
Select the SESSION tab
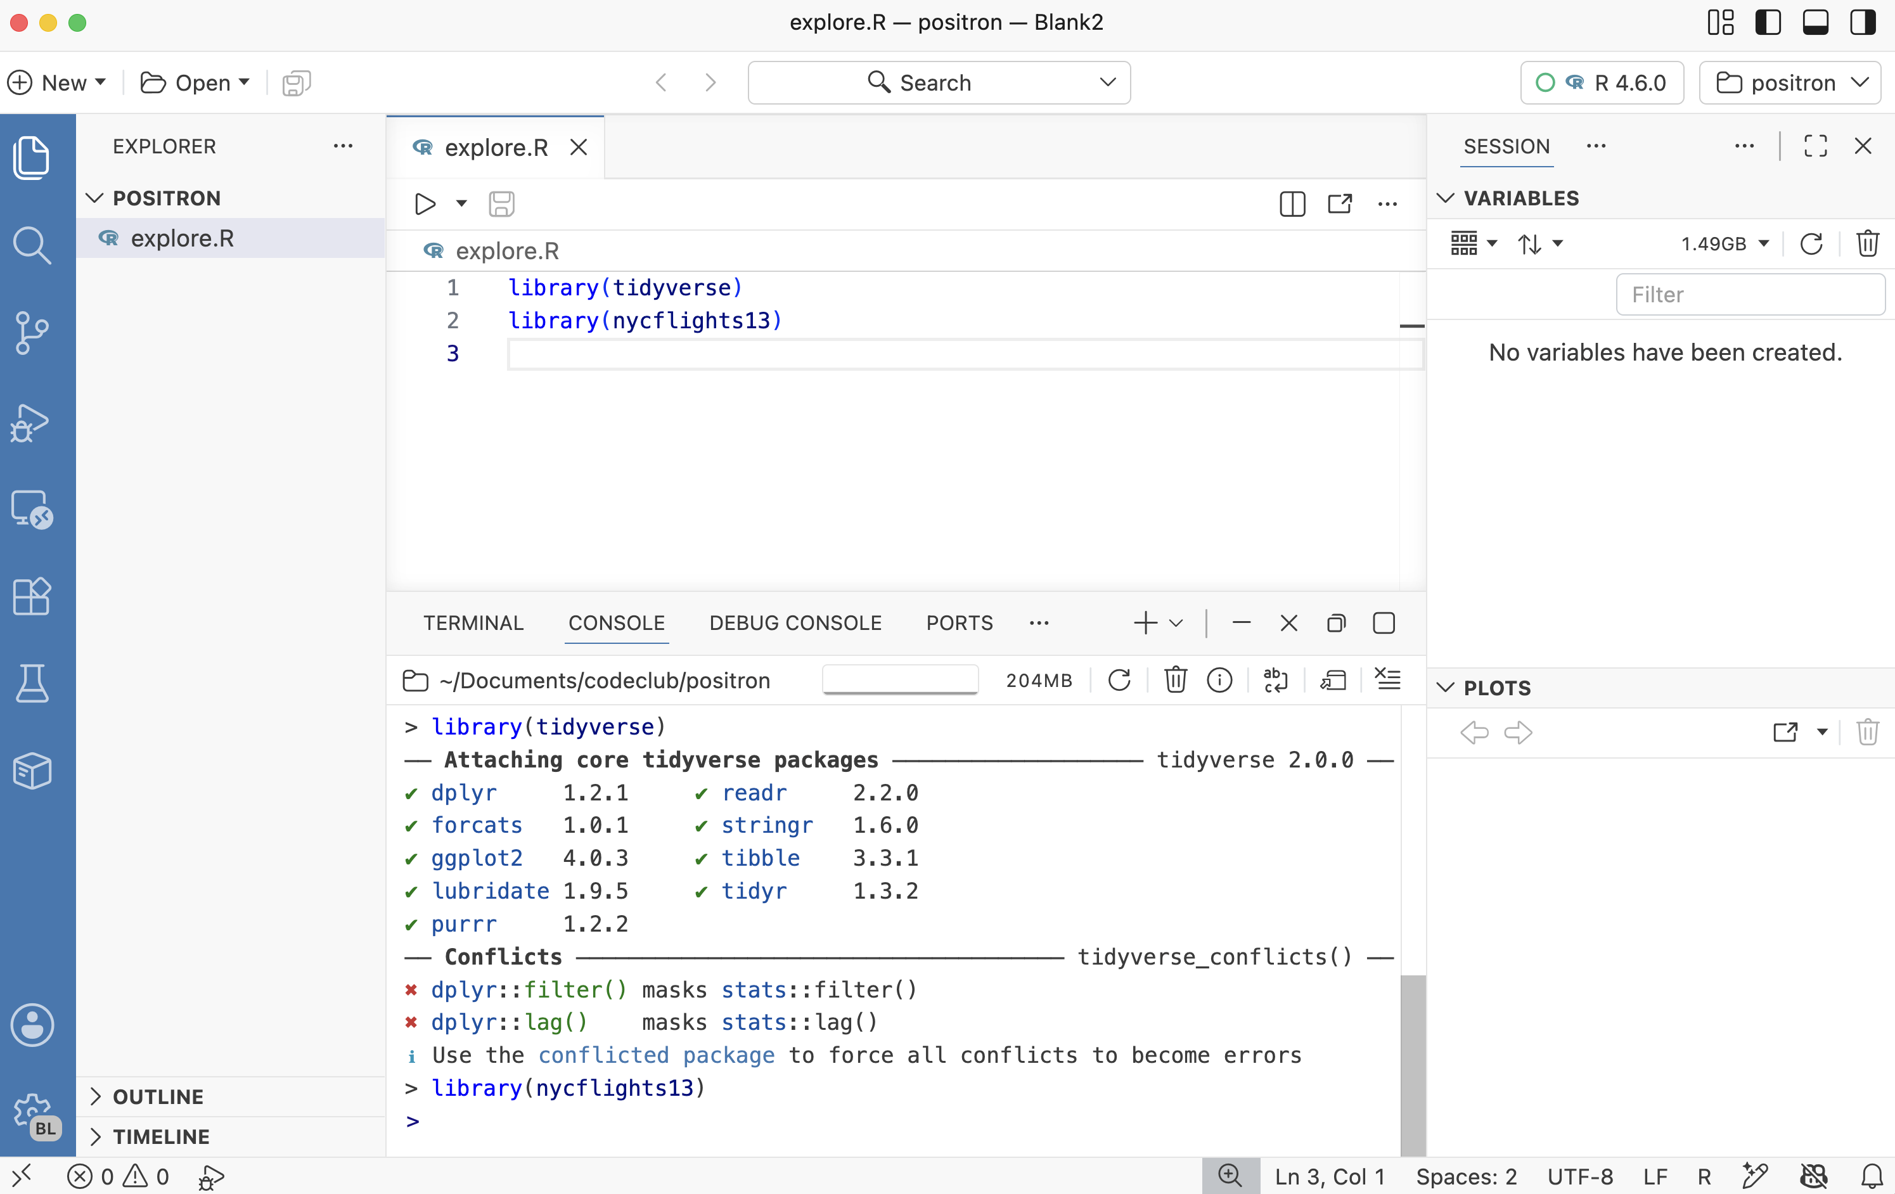[x=1506, y=146]
